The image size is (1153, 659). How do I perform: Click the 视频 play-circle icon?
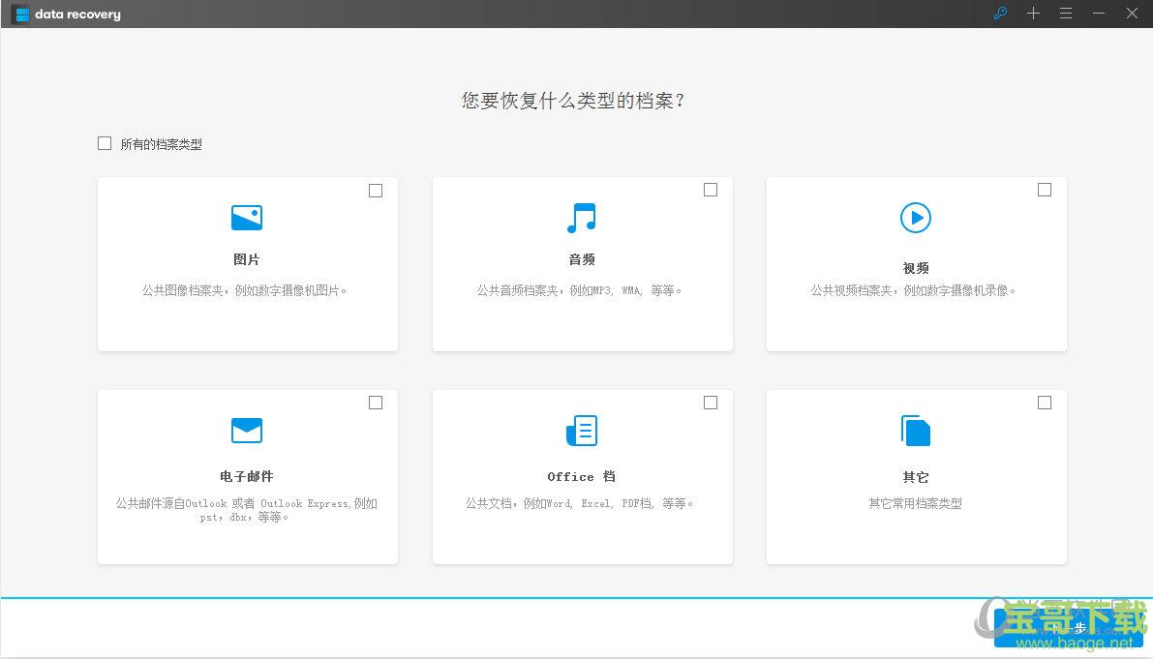[x=916, y=217]
